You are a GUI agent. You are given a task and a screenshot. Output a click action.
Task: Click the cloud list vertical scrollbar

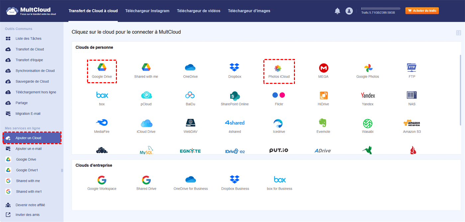460,90
